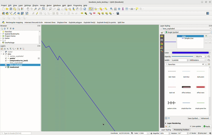Hide the points layer
The width and height of the screenshot is (212, 135).
pos(6,58)
